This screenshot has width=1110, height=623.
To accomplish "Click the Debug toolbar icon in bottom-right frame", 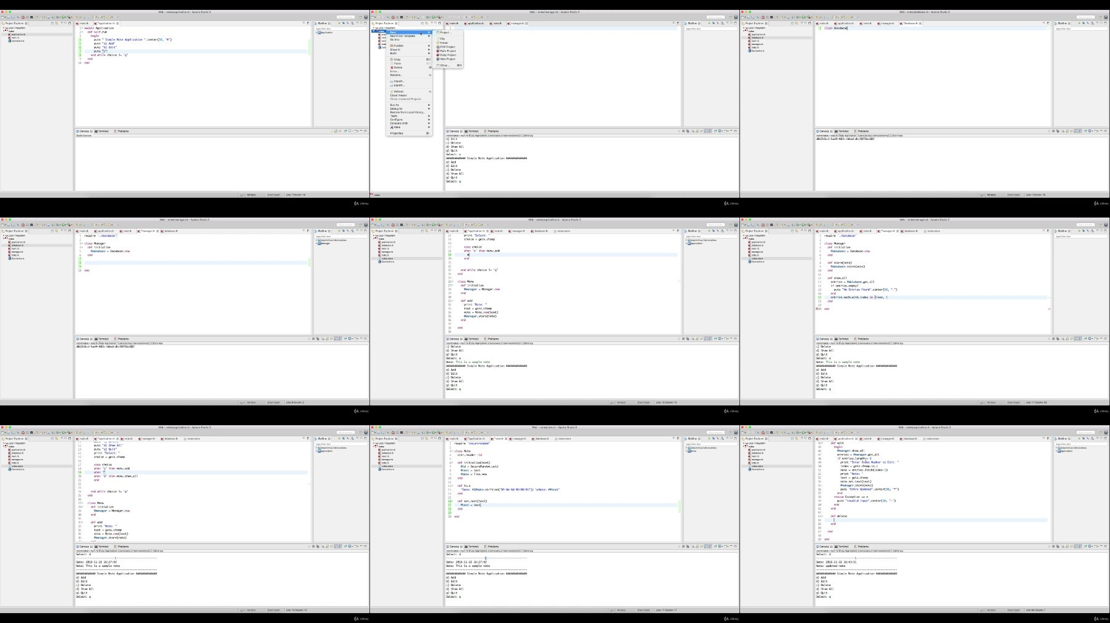I will 797,433.
